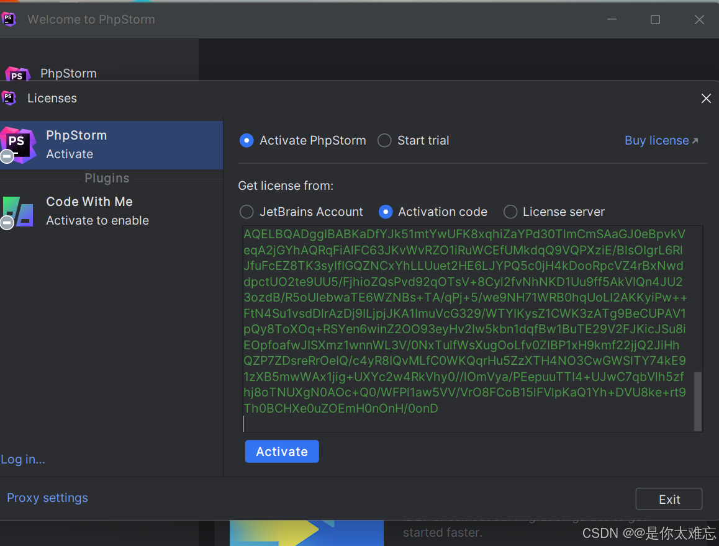Close the Licenses dialog
The image size is (719, 546).
click(706, 99)
